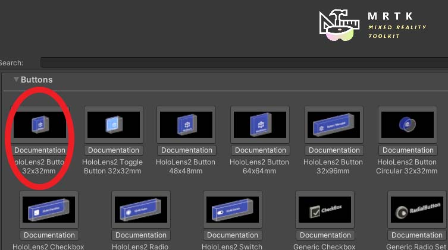Viewport: 448px width, 250px height.
Task: Select the HoloLens2 Button 32x96mm thumbnail
Action: [334, 125]
